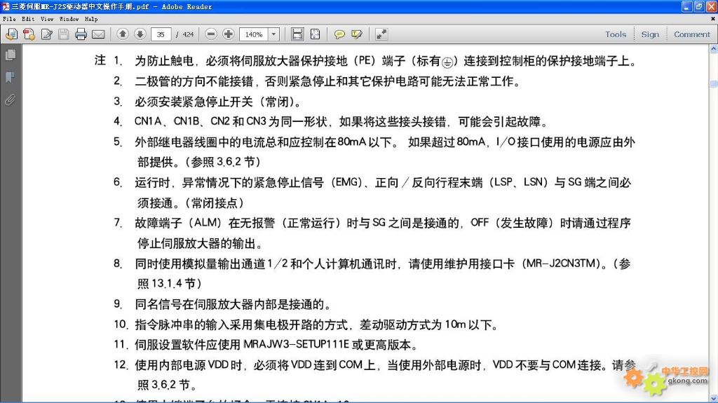Viewport: 718px width, 403px height.
Task: Click the total page count 424
Action: (188, 34)
